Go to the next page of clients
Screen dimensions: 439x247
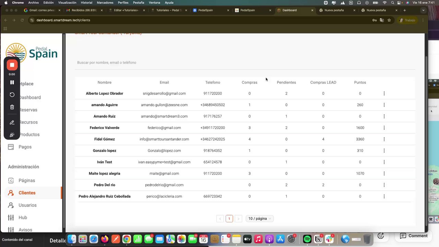tap(238, 219)
